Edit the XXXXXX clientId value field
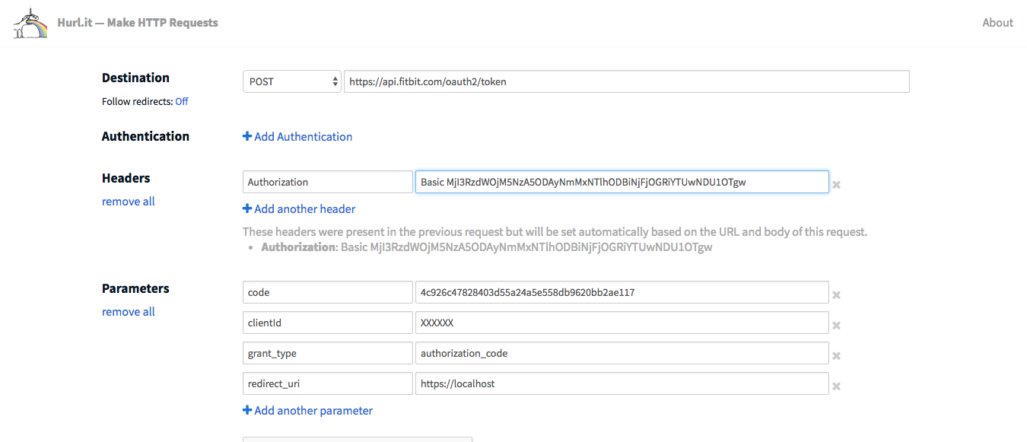Viewport: 1027px width, 442px height. [x=622, y=323]
